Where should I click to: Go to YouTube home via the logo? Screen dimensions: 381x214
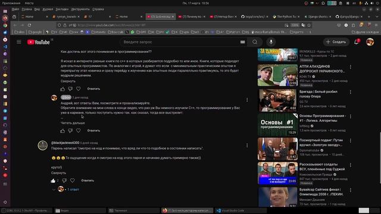(x=38, y=42)
